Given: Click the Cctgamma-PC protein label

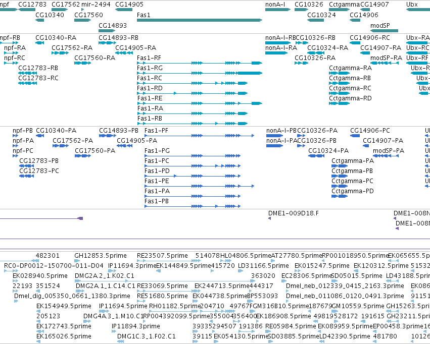Looking at the screenshot, I should pyautogui.click(x=352, y=181).
